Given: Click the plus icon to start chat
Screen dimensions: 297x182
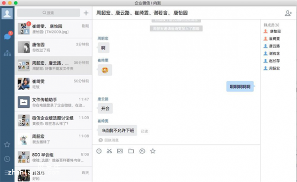Looking at the screenshot, I should point(86,13).
